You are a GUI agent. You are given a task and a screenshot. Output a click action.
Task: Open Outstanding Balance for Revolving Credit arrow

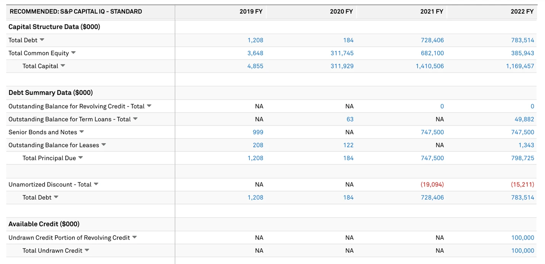point(149,106)
